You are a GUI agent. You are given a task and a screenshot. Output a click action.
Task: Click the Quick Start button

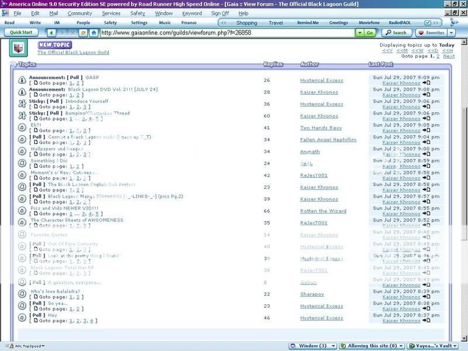click(21, 33)
